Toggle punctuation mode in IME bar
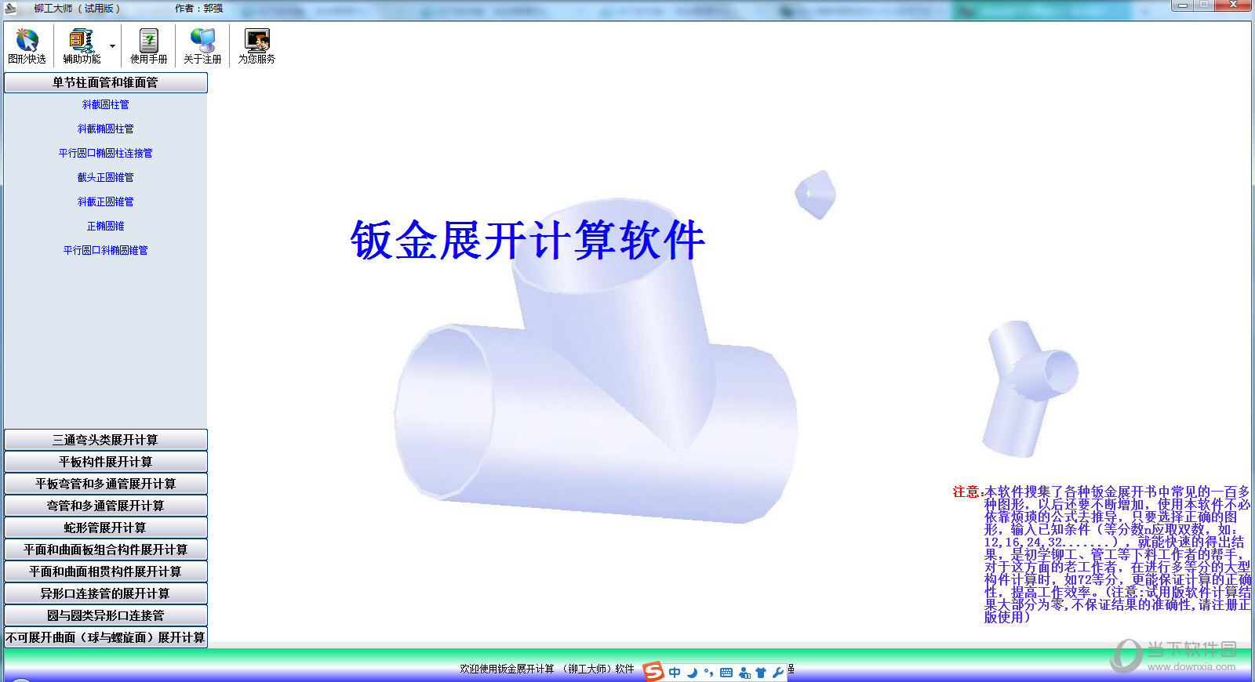Screen dimensions: 1255x682 tap(708, 673)
